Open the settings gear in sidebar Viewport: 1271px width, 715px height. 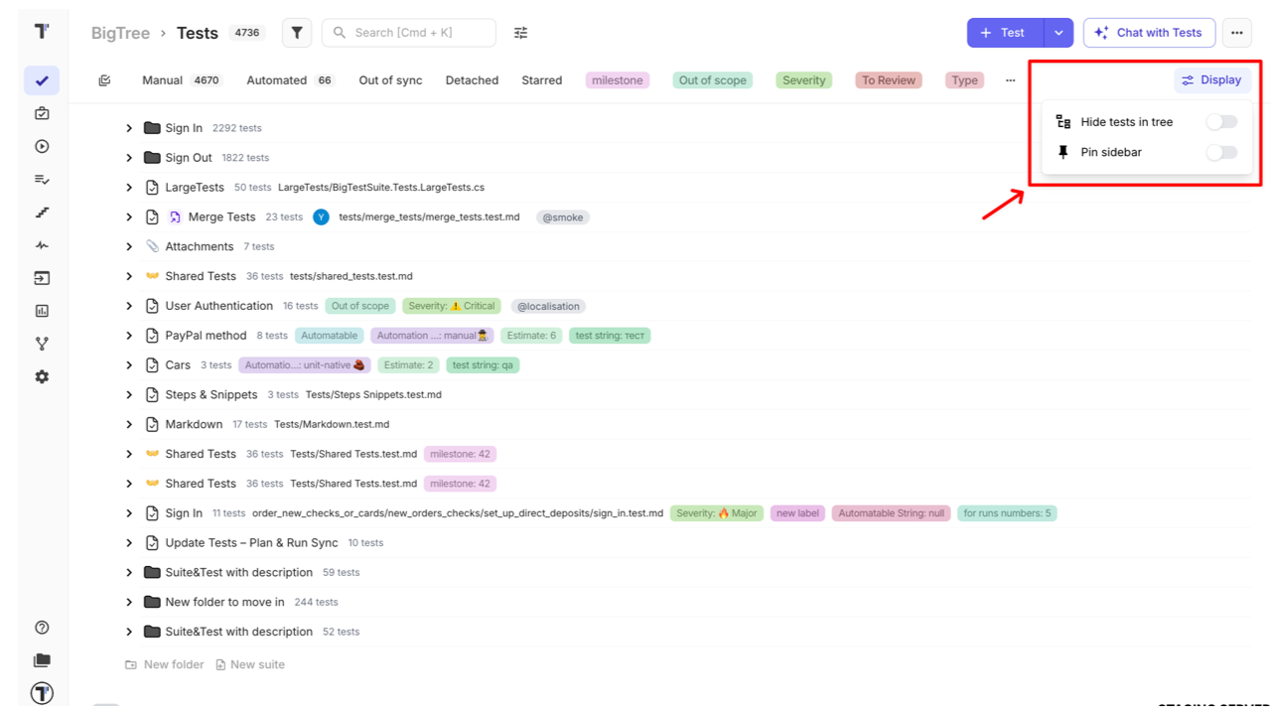42,377
